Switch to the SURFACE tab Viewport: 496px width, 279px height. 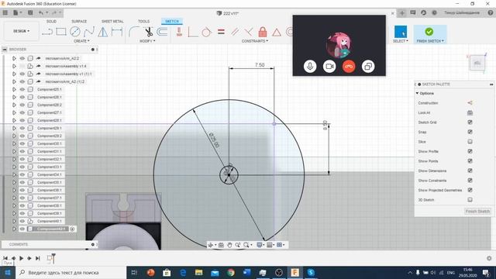(x=79, y=21)
